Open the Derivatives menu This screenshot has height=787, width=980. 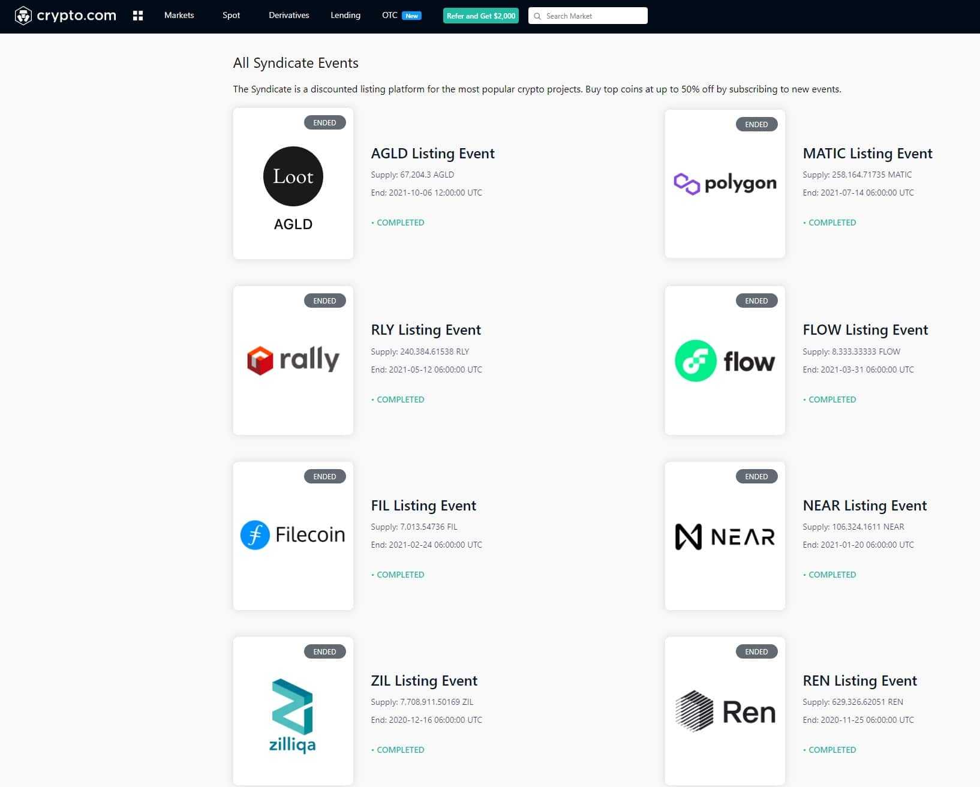[x=288, y=15]
